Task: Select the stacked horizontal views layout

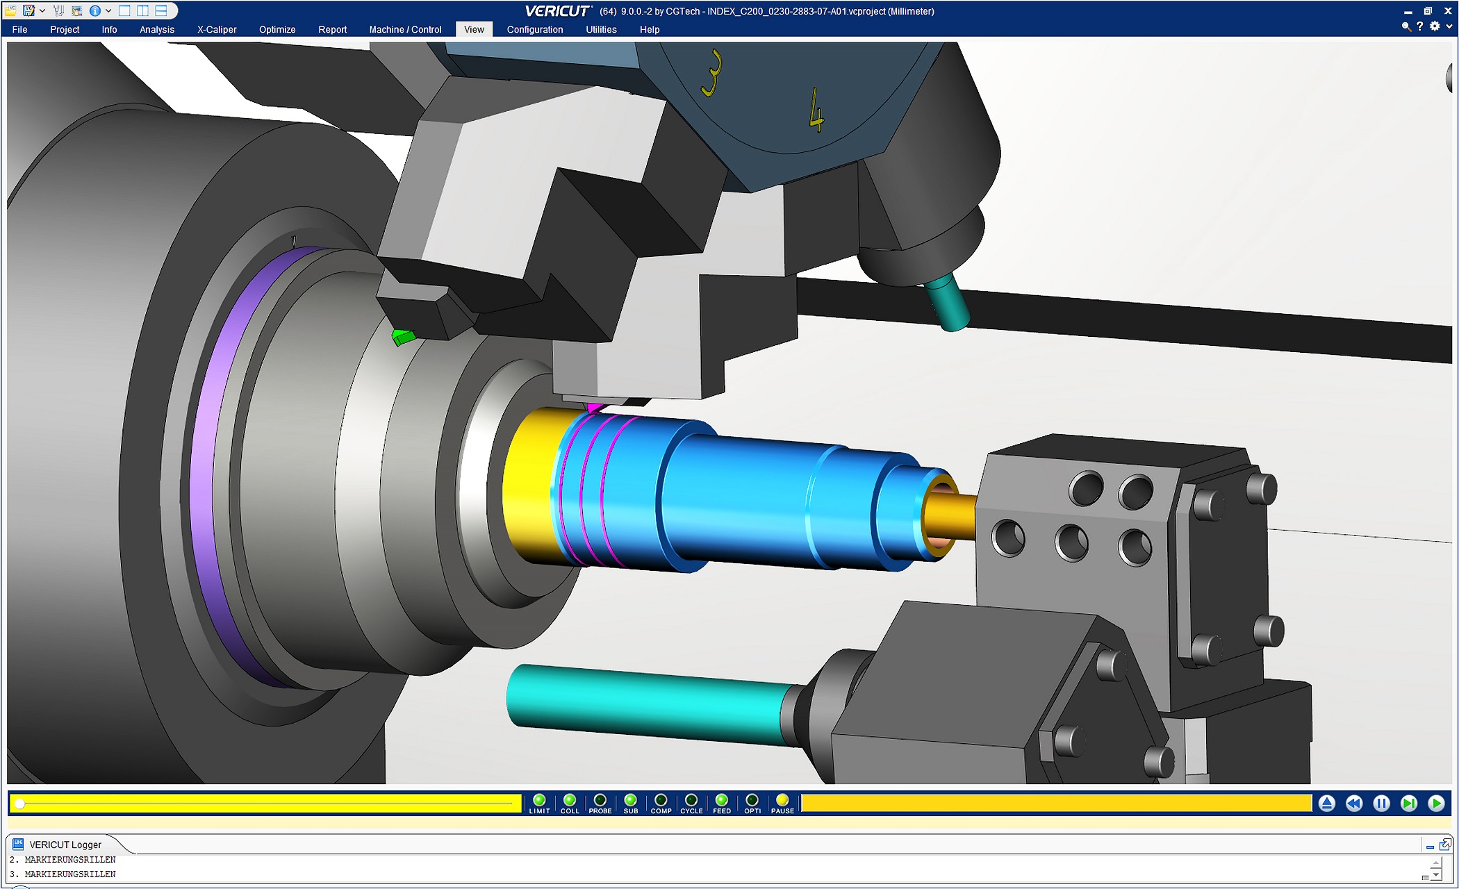Action: (160, 10)
